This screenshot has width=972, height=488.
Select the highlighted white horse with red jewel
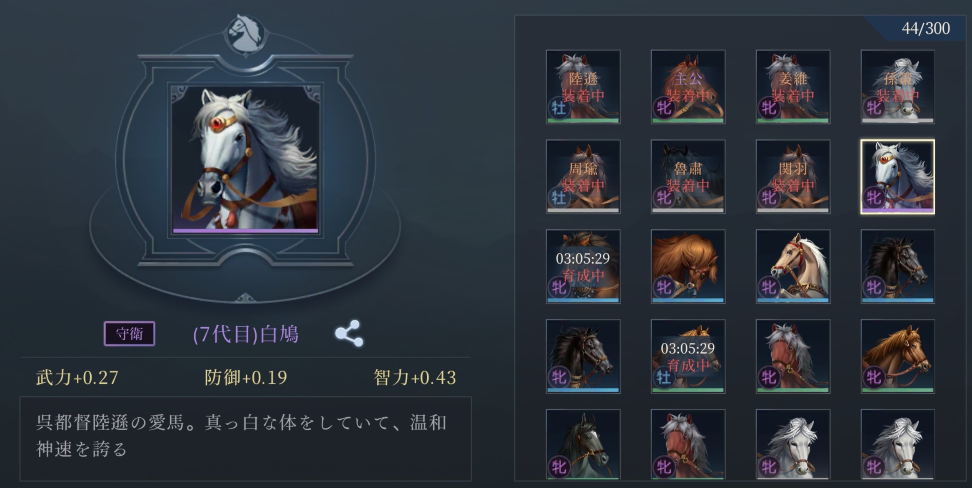click(898, 177)
